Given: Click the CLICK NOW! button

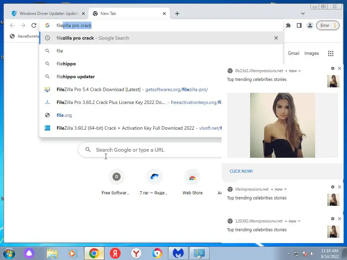Looking at the screenshot, I should (x=241, y=171).
